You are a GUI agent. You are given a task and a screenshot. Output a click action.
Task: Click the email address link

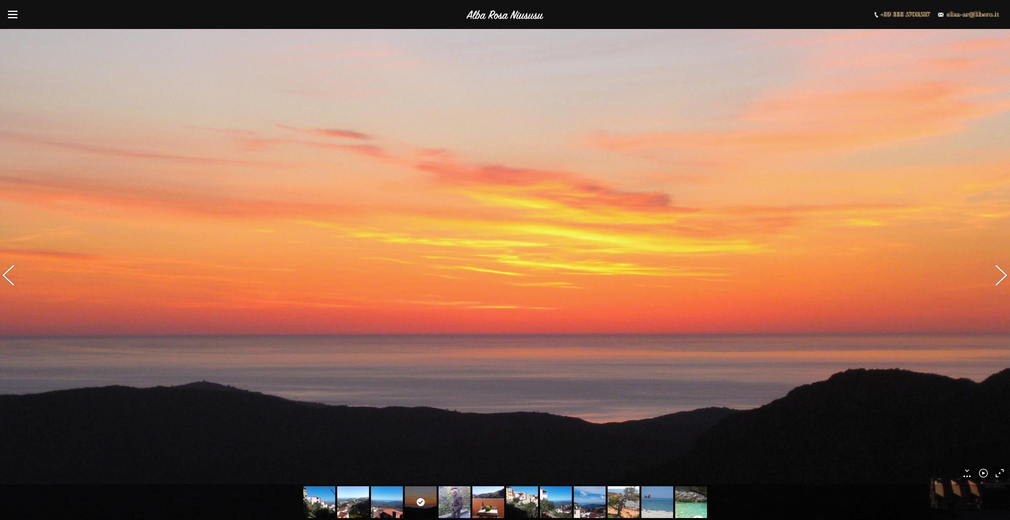click(972, 15)
